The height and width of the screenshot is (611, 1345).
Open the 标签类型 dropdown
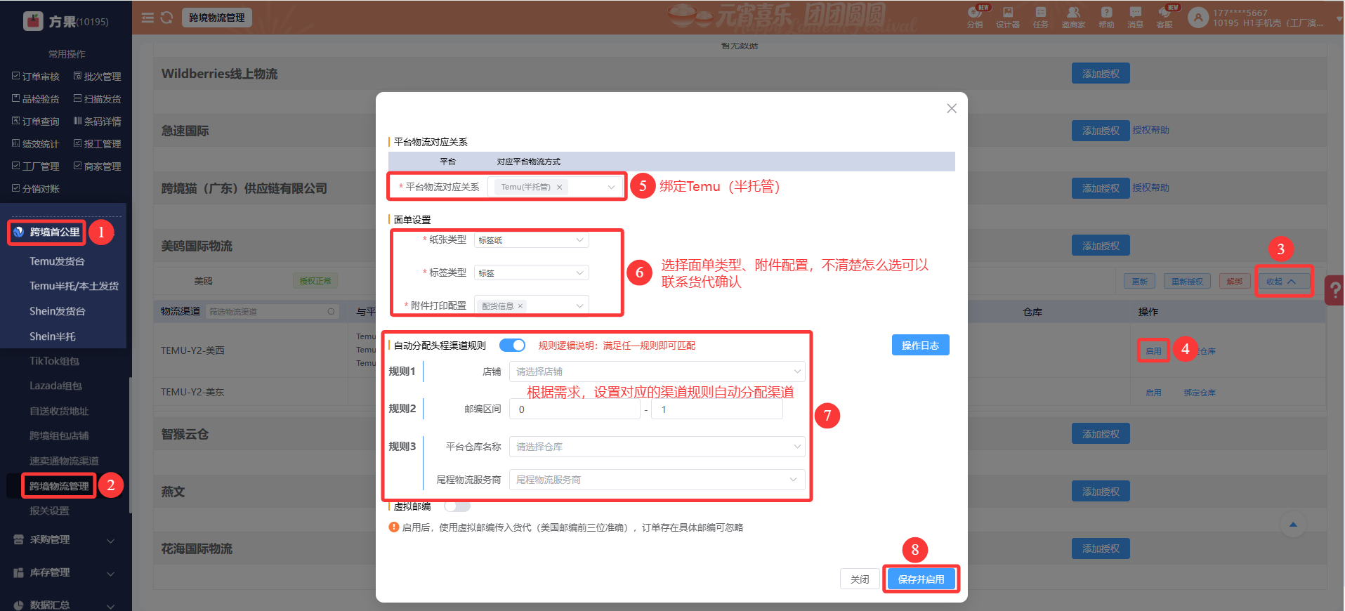click(x=532, y=272)
